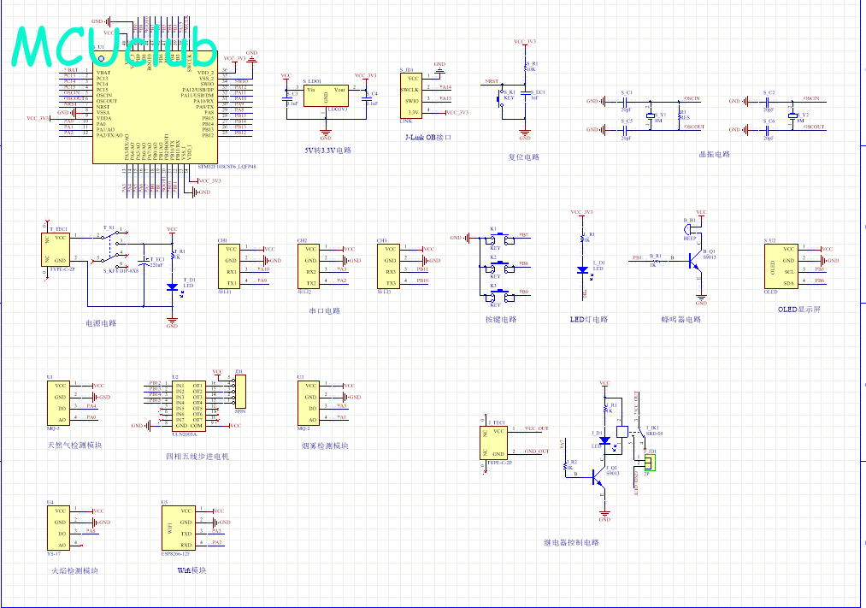
Task: Select the S_C1 20pF capacitor
Action: 625,102
